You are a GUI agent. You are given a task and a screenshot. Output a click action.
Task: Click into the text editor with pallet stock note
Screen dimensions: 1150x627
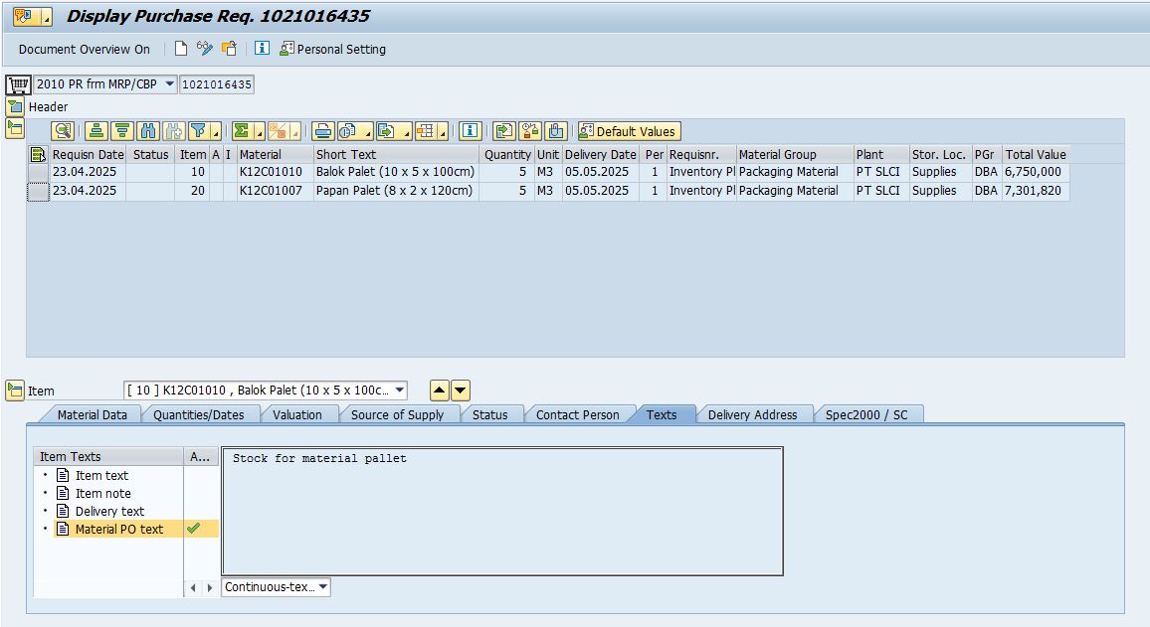502,512
